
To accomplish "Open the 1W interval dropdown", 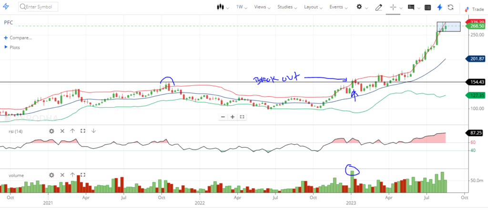I will pyautogui.click(x=242, y=7).
